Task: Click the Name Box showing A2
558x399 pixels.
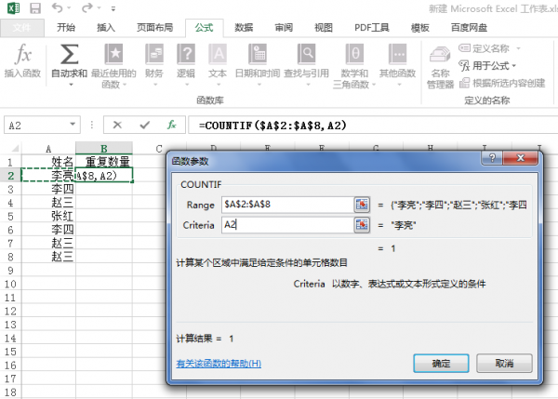Action: 35,125
